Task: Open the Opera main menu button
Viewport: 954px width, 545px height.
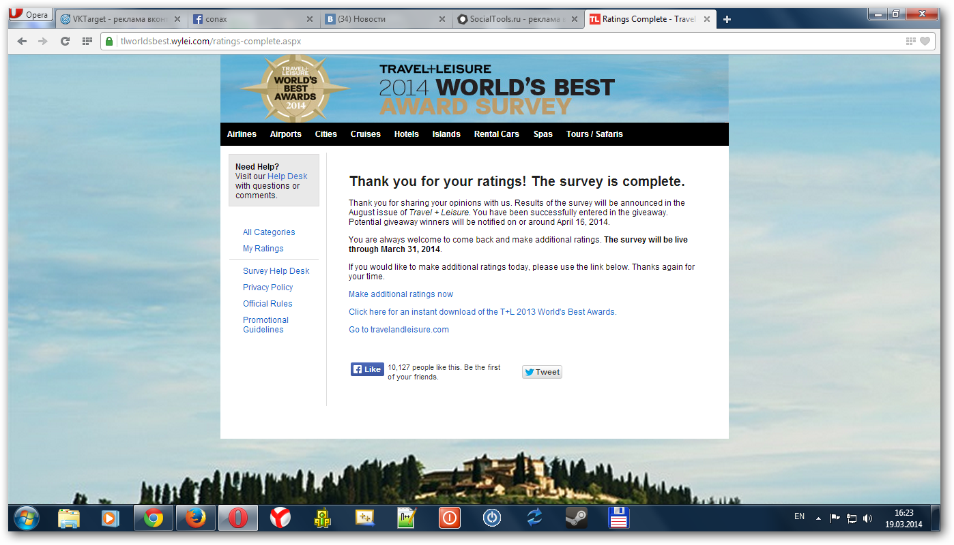Action: click(31, 15)
